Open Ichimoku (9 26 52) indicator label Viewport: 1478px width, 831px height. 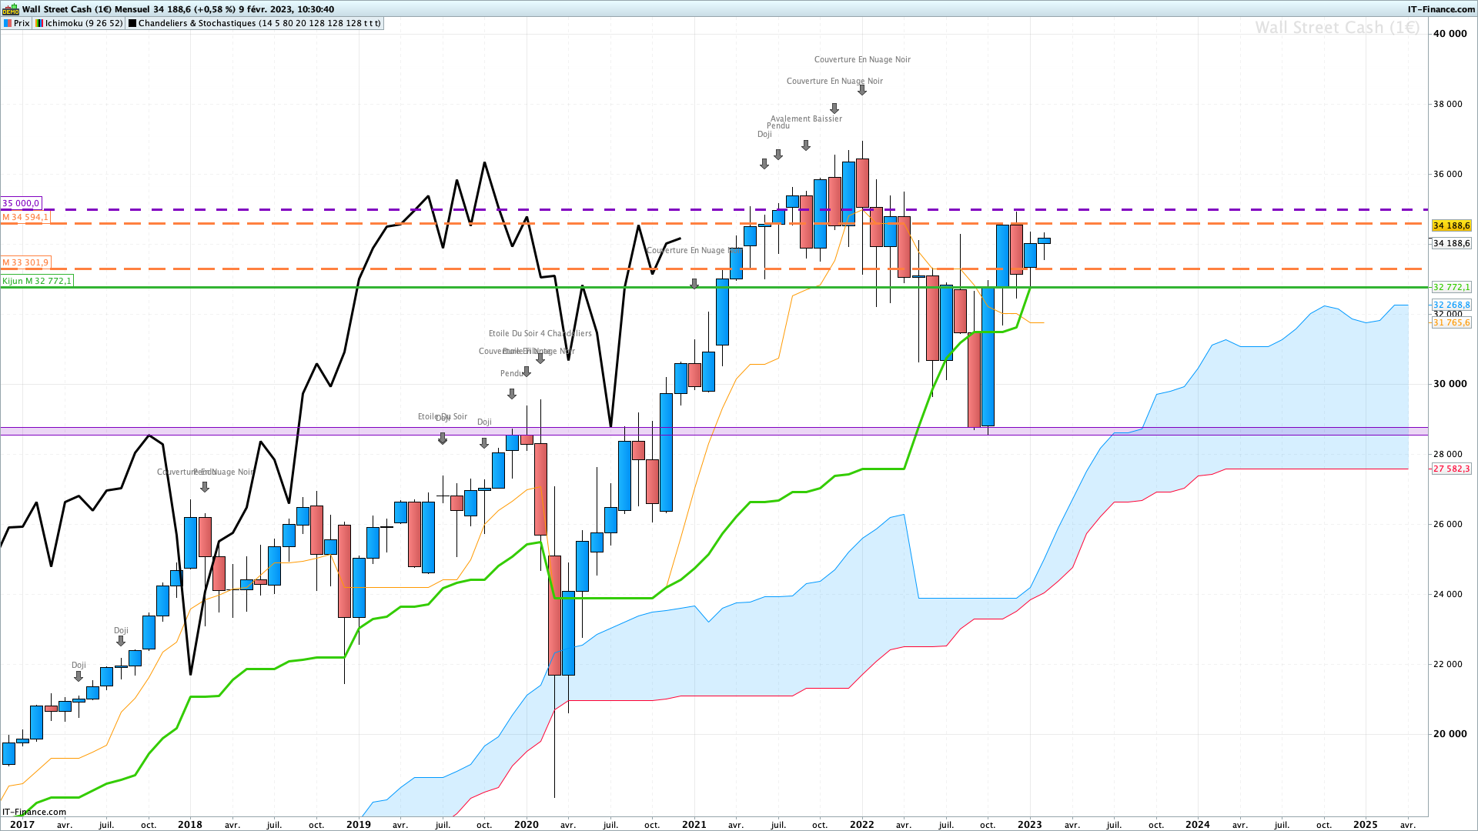pos(83,23)
